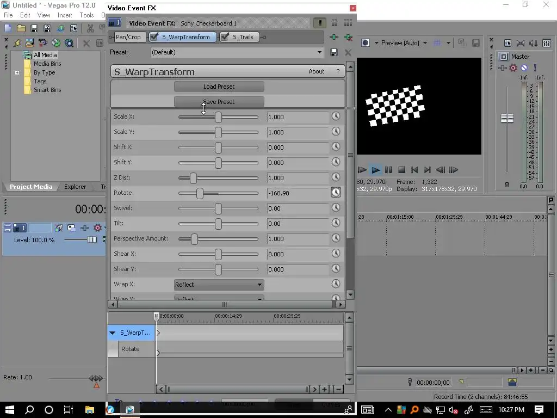Image resolution: width=557 pixels, height=418 pixels.
Task: Click the Extract Audio from CD icon
Action: click(56, 43)
